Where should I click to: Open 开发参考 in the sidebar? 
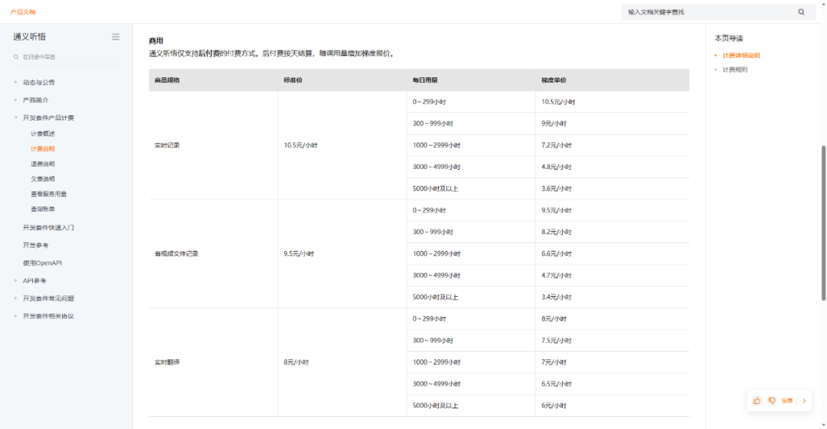point(35,245)
